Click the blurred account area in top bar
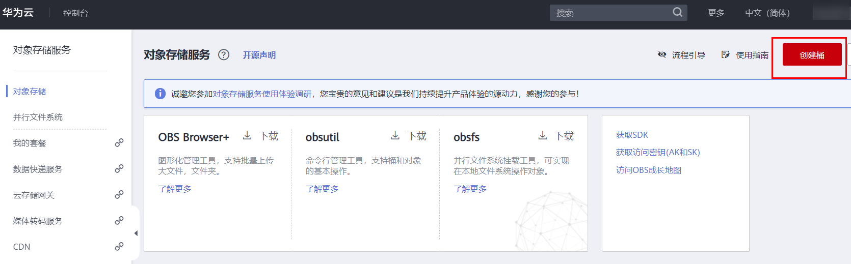 tap(831, 13)
